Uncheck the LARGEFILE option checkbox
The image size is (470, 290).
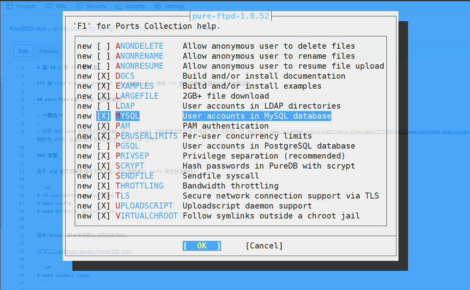(x=104, y=96)
